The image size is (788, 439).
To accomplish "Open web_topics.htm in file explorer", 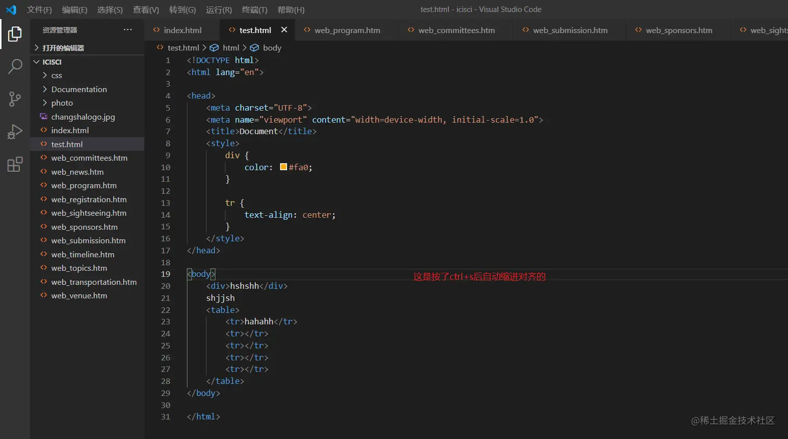I will (x=87, y=268).
